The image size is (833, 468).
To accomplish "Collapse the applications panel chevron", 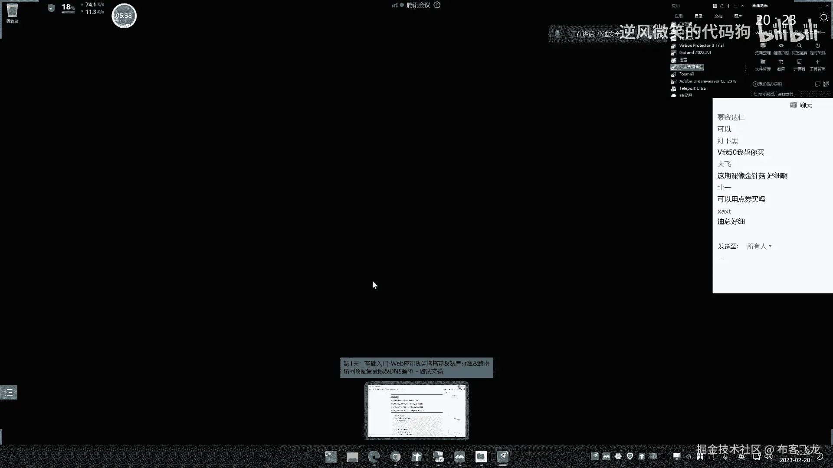I will click(742, 6).
